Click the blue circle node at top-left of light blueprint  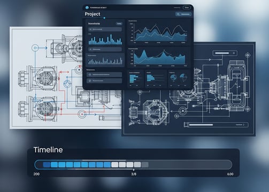35,48
